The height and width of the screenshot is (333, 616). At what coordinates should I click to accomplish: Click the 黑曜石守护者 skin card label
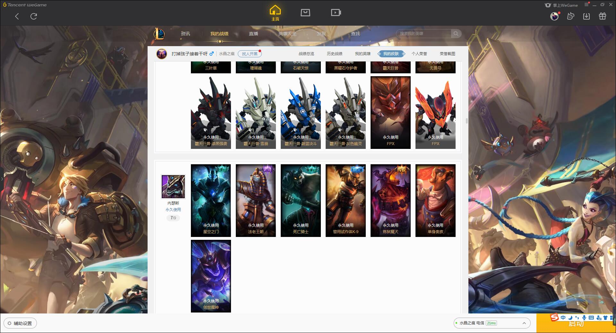[x=346, y=68]
